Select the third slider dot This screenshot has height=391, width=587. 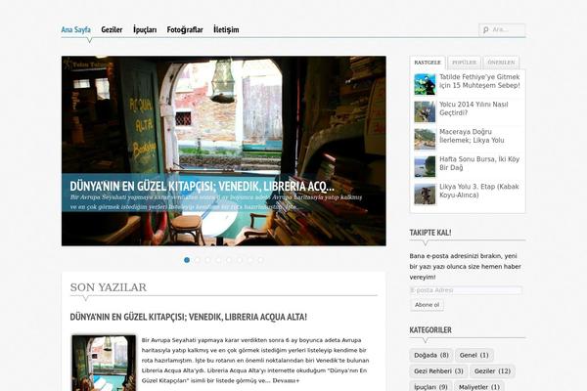click(x=207, y=260)
